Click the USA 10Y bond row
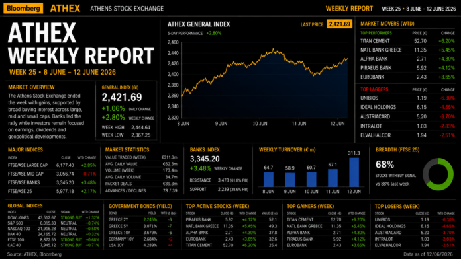 tap(142, 246)
